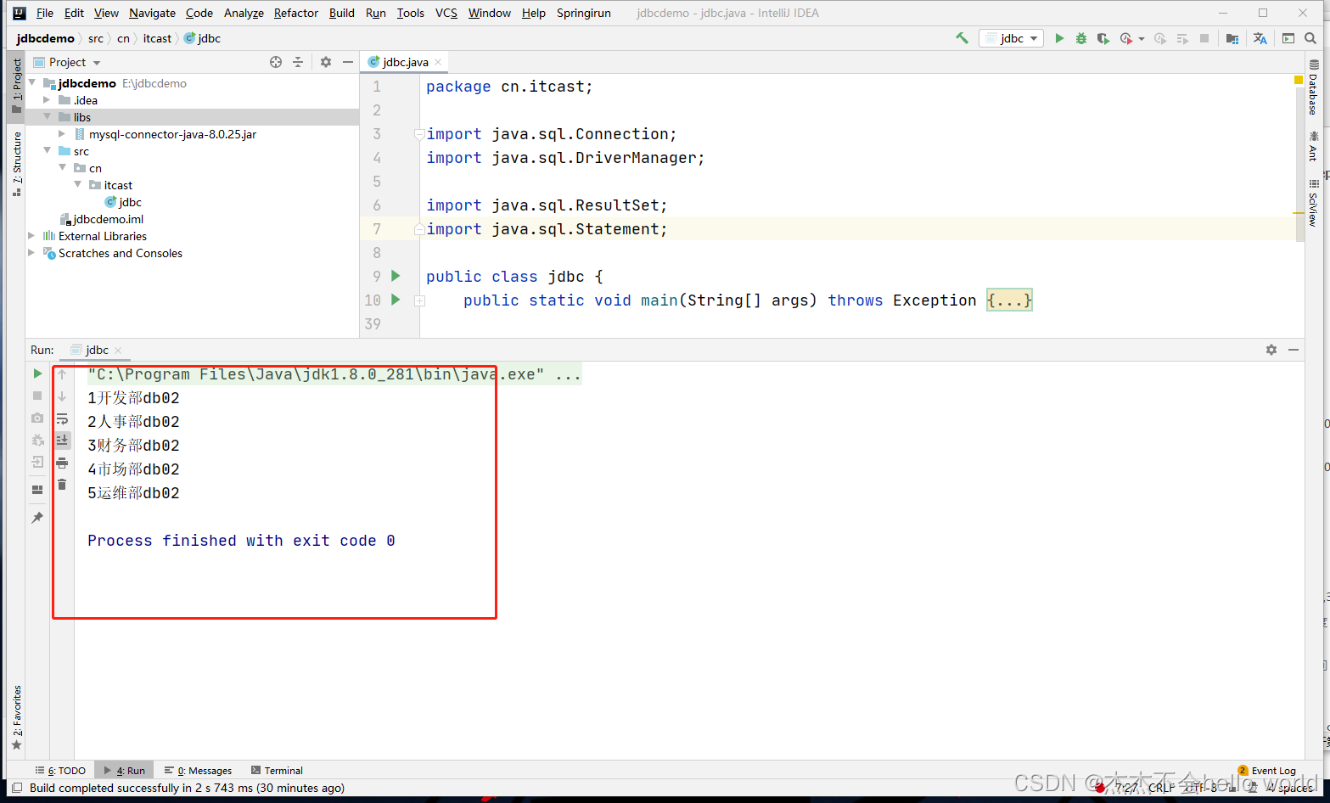This screenshot has width=1330, height=803.
Task: Click the itcast breadcrumb in navigation bar
Action: [157, 38]
